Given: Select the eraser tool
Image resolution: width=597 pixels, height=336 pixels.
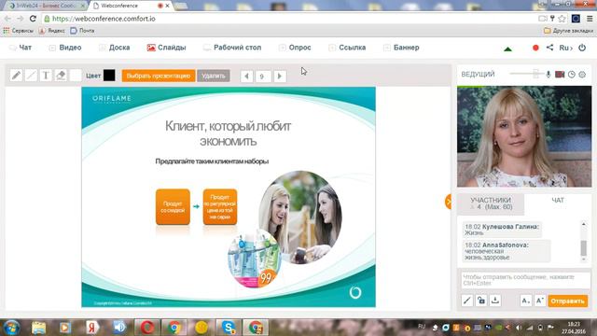Looking at the screenshot, I should pos(61,76).
